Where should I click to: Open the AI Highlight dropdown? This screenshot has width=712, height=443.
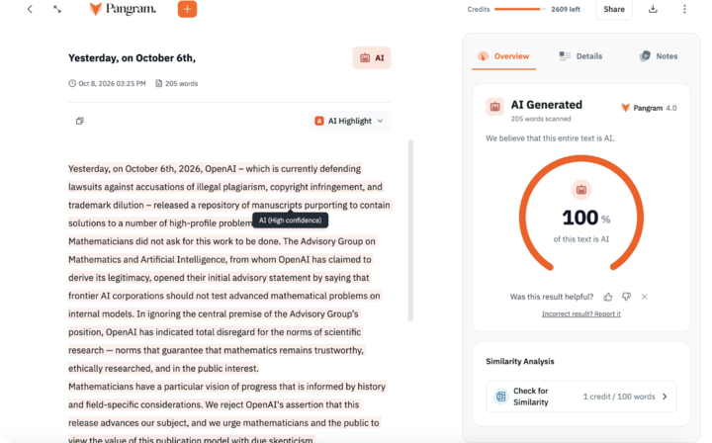tap(349, 121)
